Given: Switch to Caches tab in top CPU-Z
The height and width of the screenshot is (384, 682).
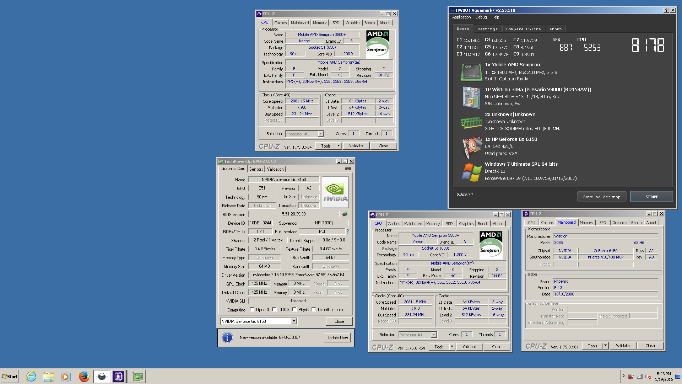Looking at the screenshot, I should (280, 23).
